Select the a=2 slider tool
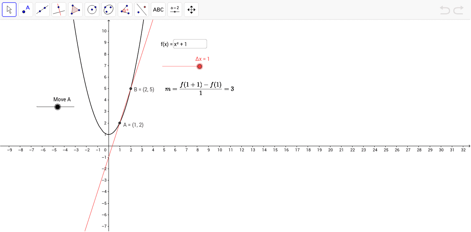 click(x=175, y=10)
